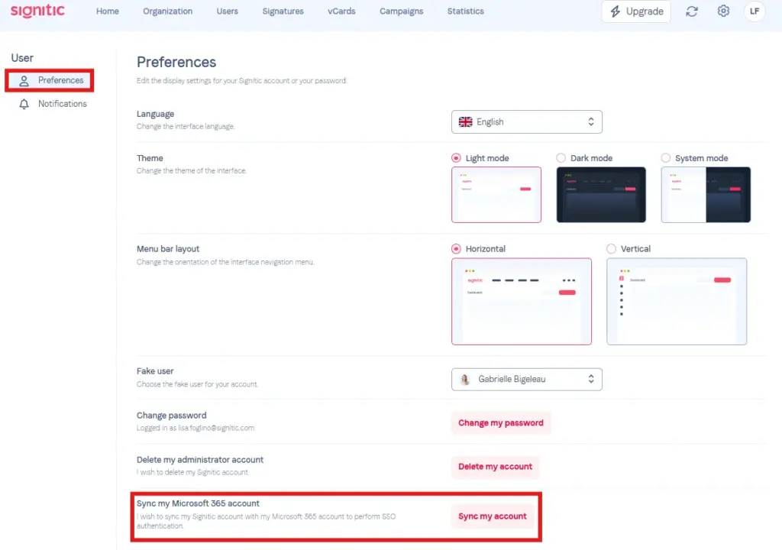782x550 pixels.
Task: Click the 'User' sidebar heading
Action: pyautogui.click(x=22, y=58)
